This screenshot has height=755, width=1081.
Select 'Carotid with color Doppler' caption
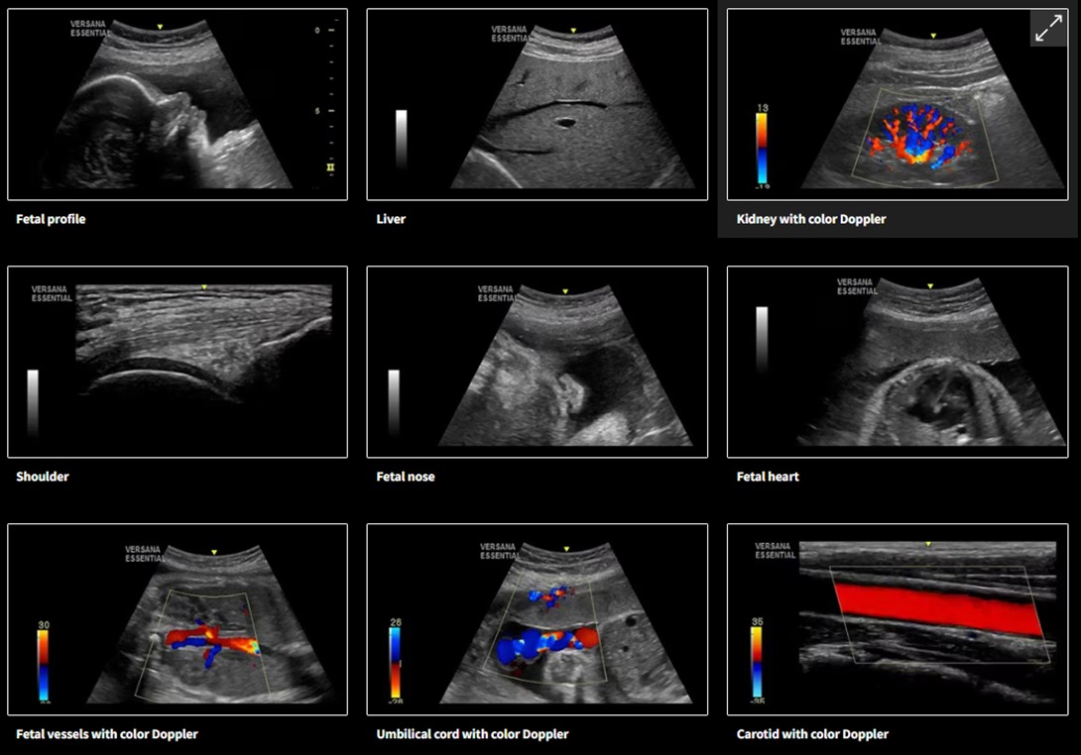812,734
